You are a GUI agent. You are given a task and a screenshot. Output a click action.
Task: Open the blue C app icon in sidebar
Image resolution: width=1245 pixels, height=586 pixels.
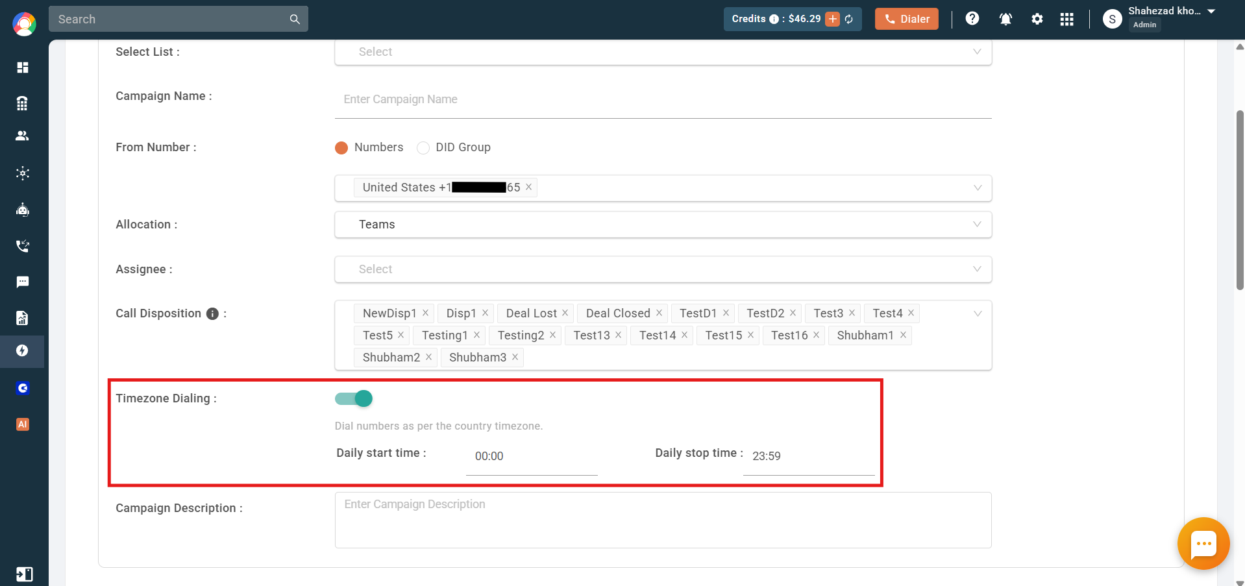(x=23, y=388)
